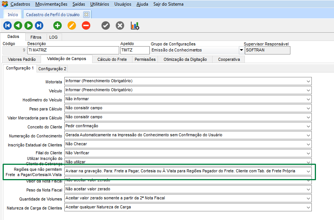Open the Natureza de Carga de Clientes dropdown

point(308,207)
